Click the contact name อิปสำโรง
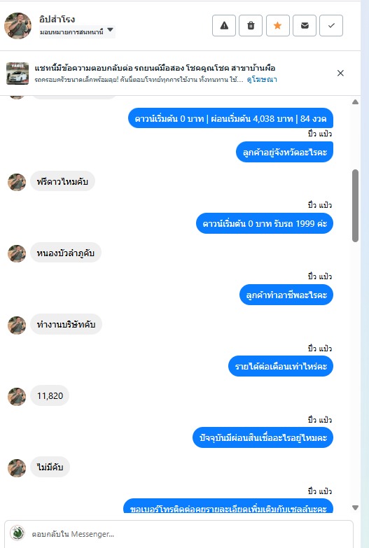This screenshot has width=369, height=548. tap(57, 19)
